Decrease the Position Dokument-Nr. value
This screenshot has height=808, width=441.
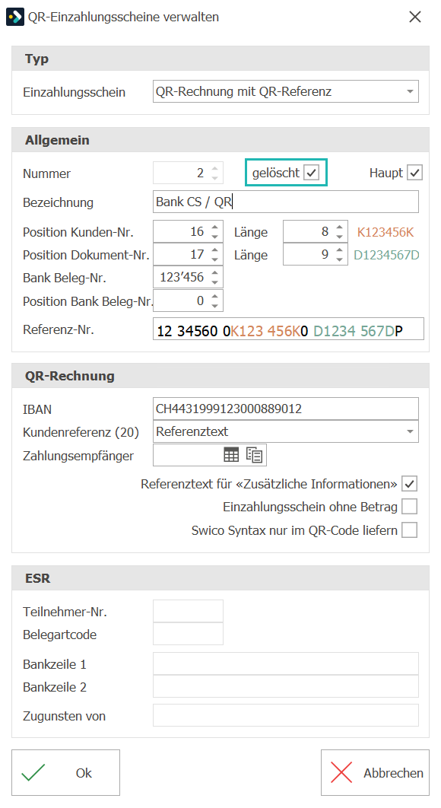point(215,259)
